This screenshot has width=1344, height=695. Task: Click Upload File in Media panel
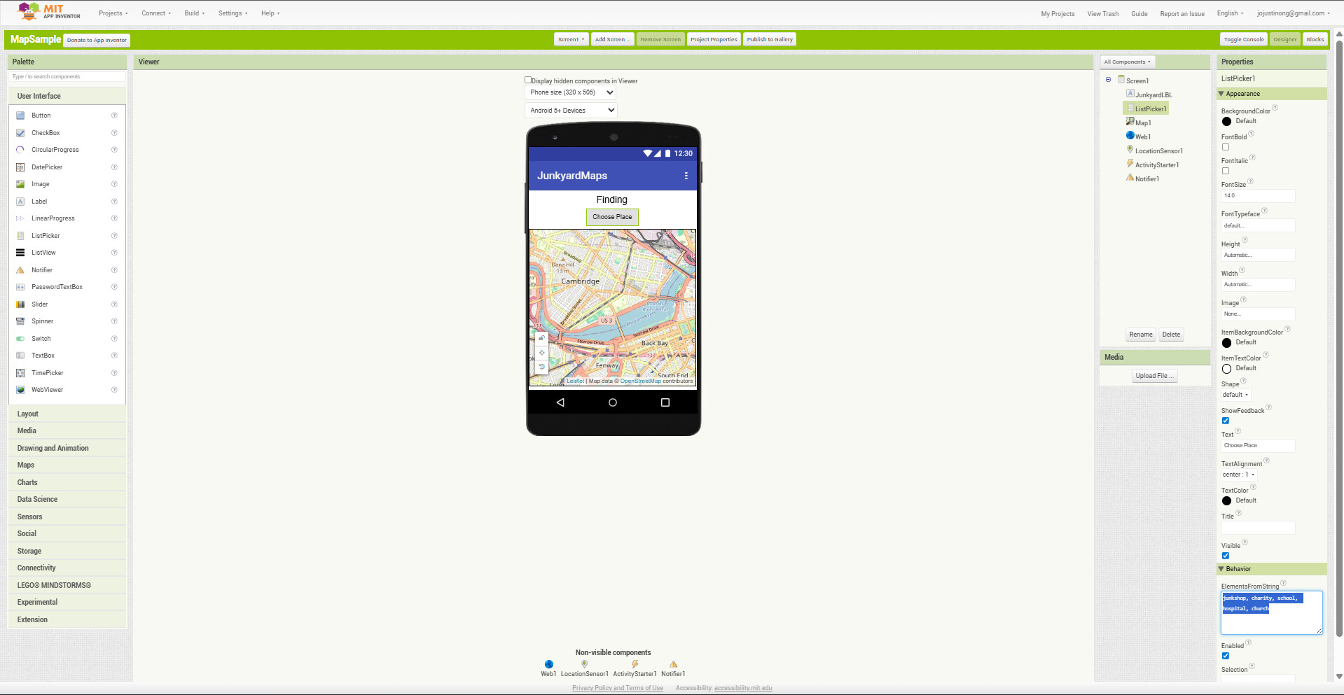click(1154, 376)
